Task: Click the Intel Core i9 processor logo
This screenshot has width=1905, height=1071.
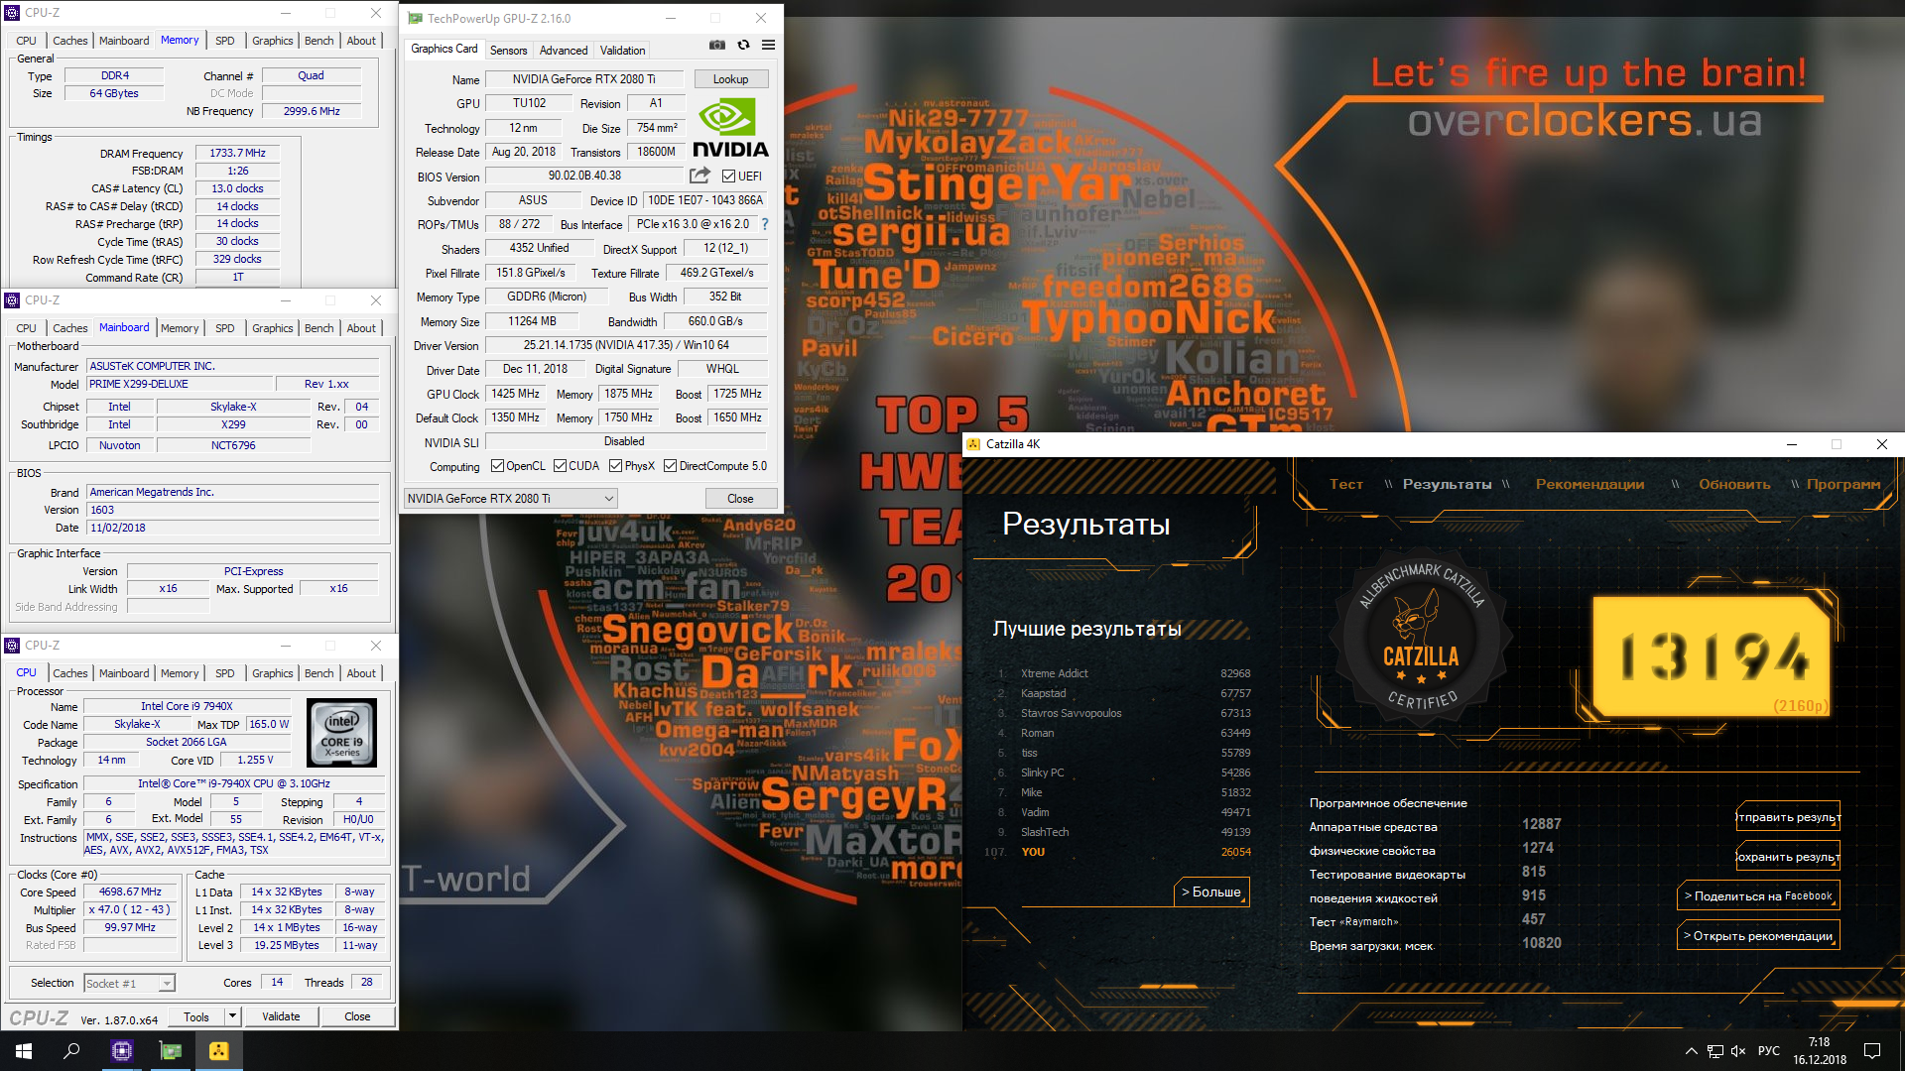Action: [341, 733]
